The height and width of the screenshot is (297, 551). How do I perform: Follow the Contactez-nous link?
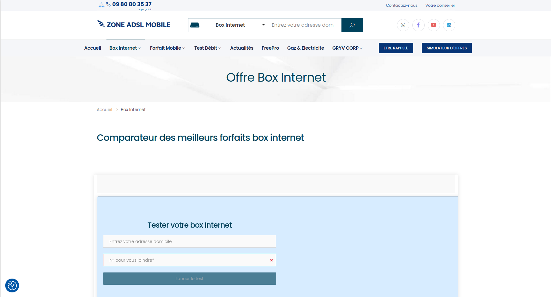point(401,5)
